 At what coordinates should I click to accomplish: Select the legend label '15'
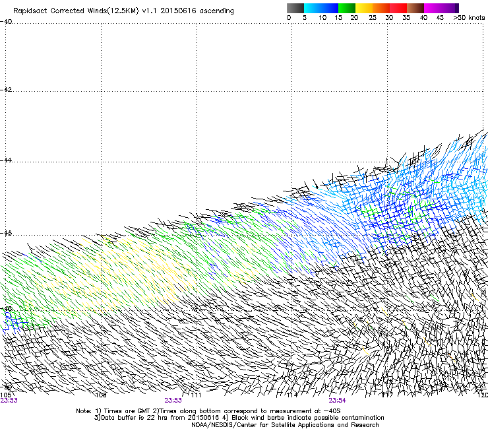[338, 18]
